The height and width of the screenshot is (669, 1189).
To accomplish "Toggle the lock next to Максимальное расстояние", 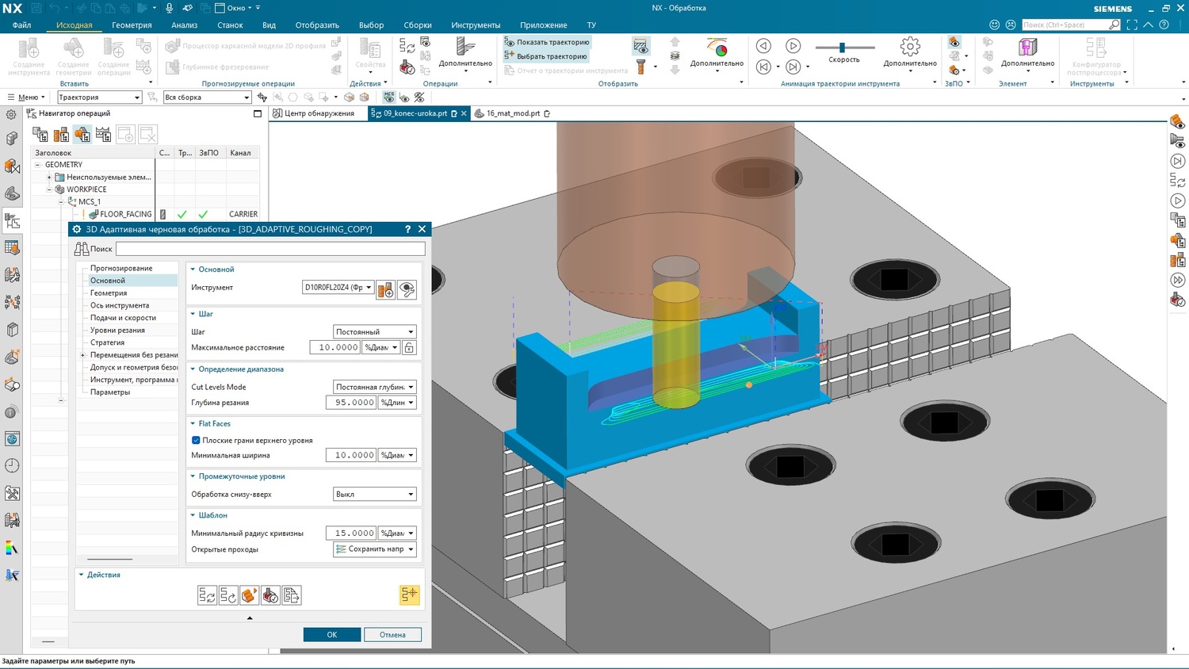I will pyautogui.click(x=409, y=348).
